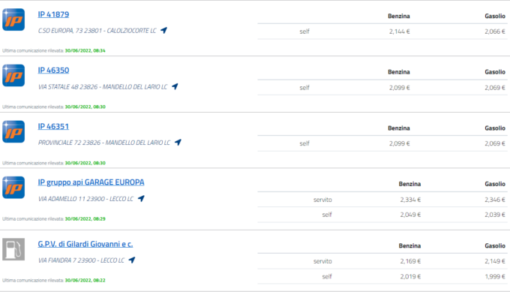Click the IP logo for station 46350
Viewport: 510px width, 292px height.
(13, 76)
